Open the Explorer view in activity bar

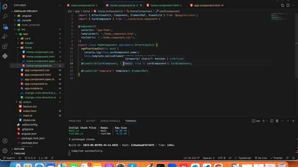(5, 6)
